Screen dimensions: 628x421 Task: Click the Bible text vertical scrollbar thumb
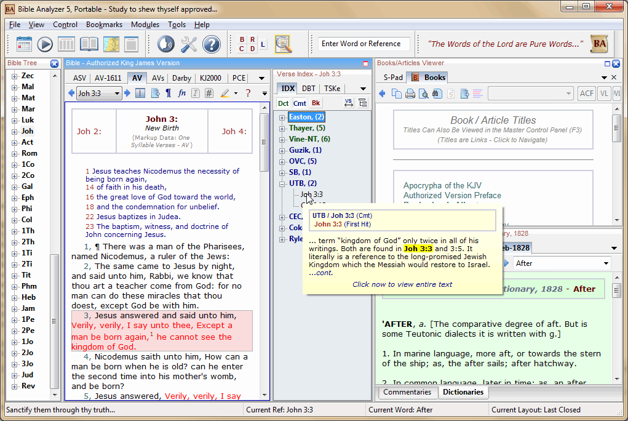point(264,142)
